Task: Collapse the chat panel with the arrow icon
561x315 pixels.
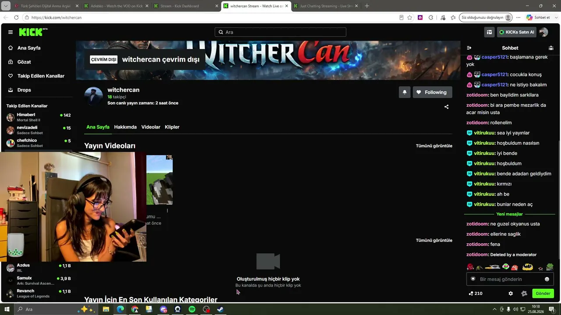Action: (x=469, y=48)
